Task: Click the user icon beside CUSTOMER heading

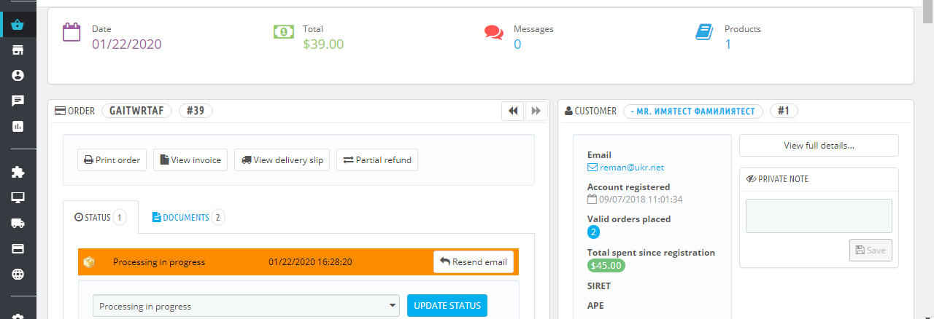Action: pyautogui.click(x=568, y=111)
